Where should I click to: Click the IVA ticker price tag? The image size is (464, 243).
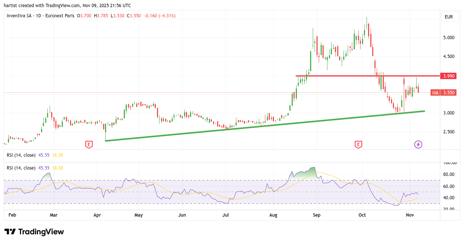[x=435, y=93]
